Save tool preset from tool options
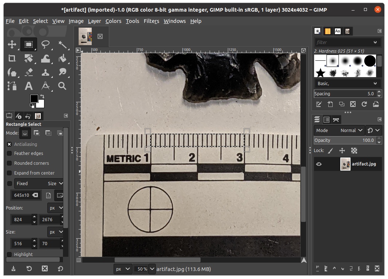The width and height of the screenshot is (388, 279). coord(13,268)
